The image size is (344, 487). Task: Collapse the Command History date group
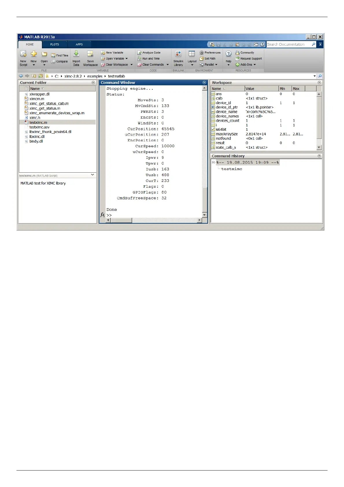(x=213, y=163)
